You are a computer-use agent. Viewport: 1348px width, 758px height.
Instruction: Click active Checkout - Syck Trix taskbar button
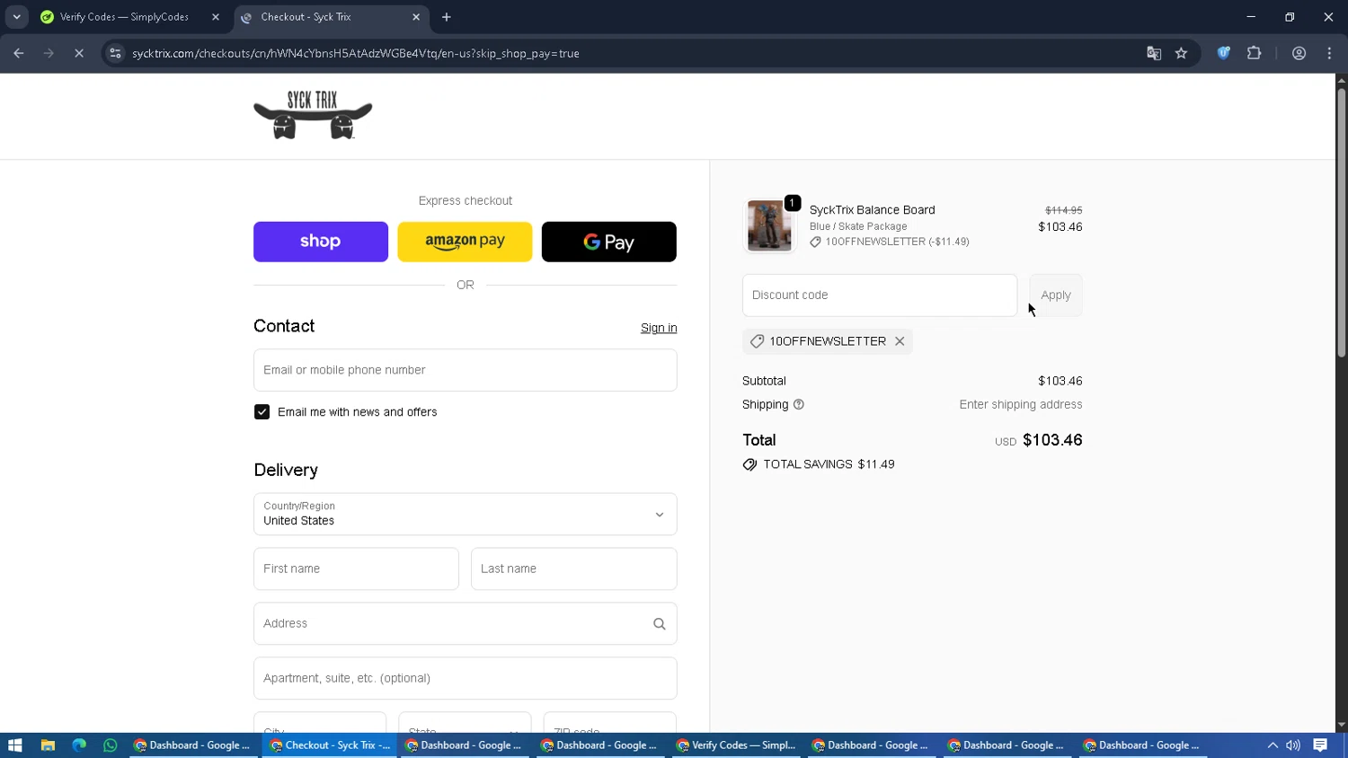(x=330, y=745)
